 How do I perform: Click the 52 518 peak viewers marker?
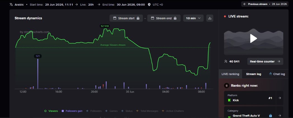(x=105, y=26)
